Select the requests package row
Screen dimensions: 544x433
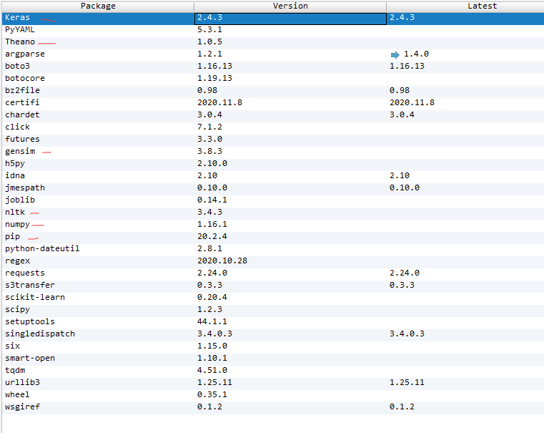[272, 274]
